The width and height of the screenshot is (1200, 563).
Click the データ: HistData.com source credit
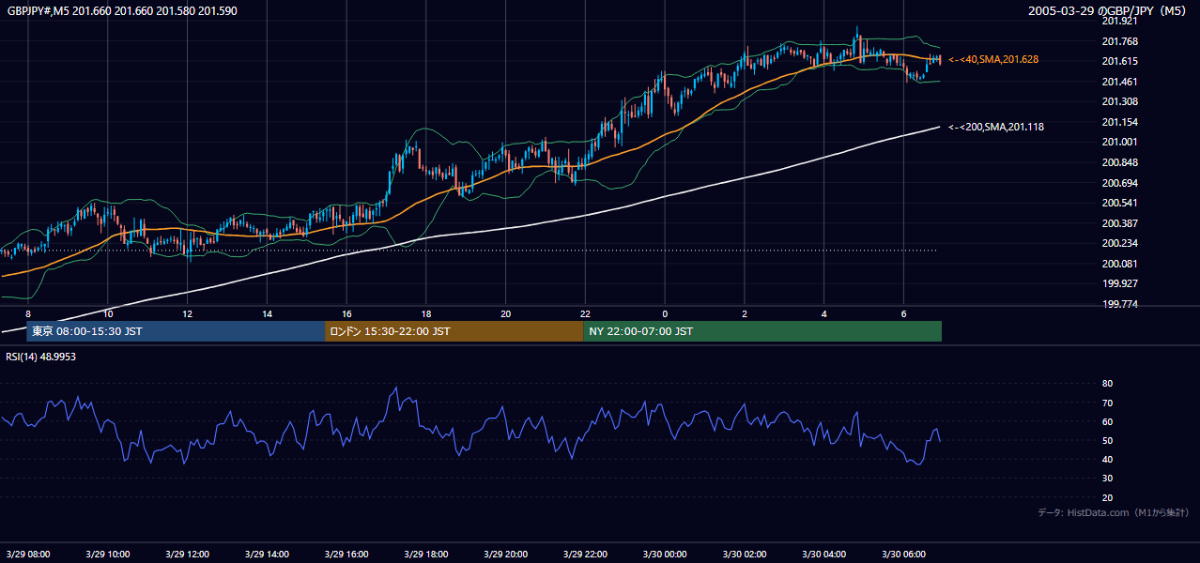[x=1114, y=512]
